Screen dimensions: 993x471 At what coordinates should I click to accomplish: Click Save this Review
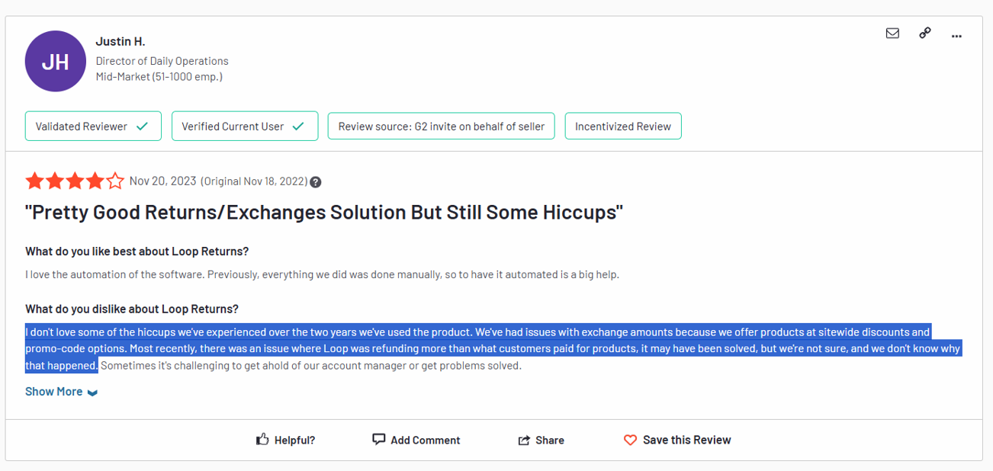pyautogui.click(x=677, y=440)
